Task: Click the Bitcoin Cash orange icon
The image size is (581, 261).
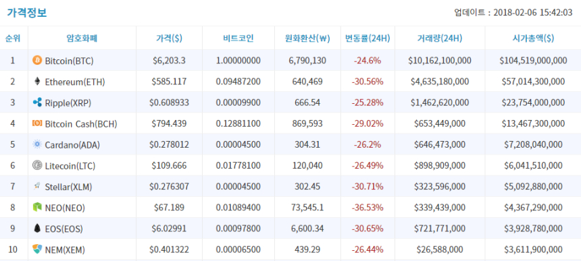Action: (37, 123)
